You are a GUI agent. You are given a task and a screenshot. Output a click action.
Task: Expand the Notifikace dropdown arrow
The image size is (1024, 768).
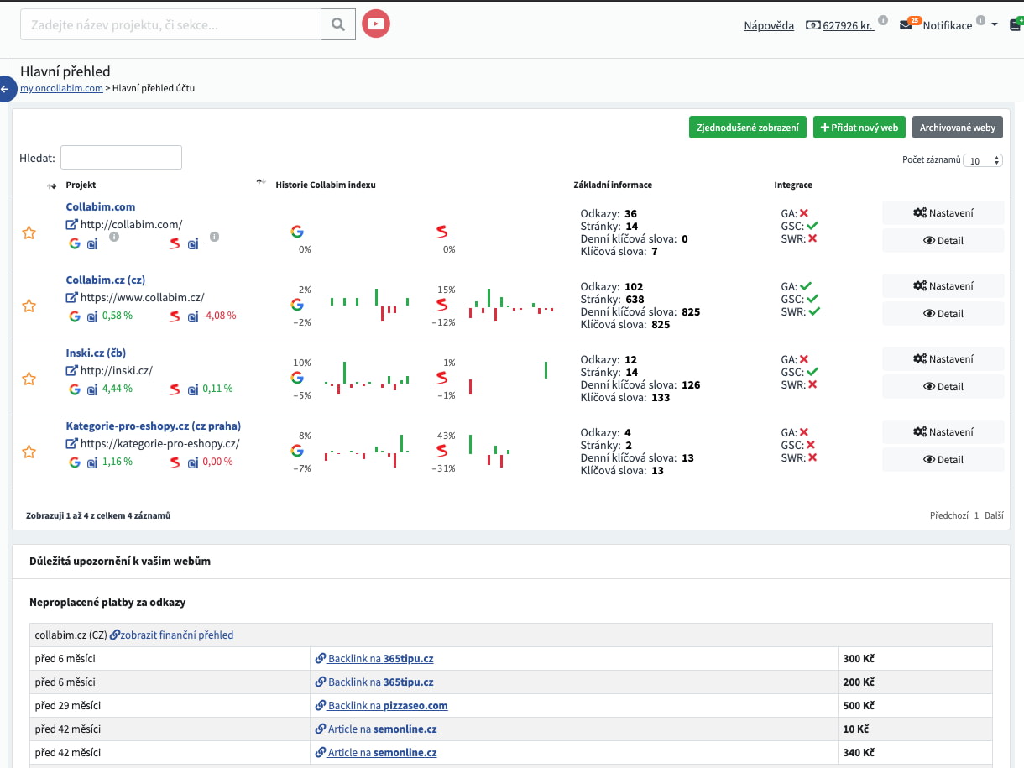coord(995,25)
